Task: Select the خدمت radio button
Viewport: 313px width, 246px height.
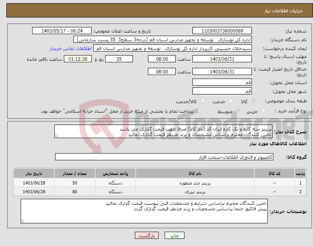Action: pyautogui.click(x=231, y=101)
